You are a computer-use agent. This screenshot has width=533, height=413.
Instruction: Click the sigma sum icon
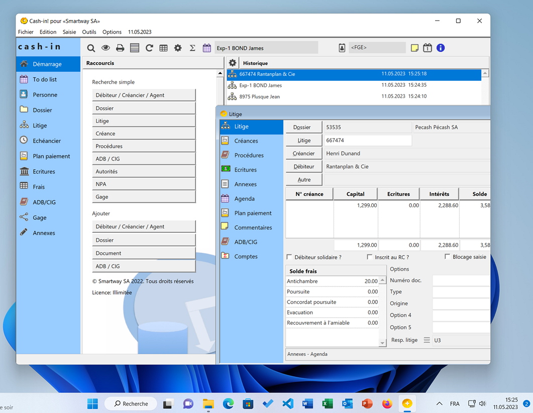[192, 48]
